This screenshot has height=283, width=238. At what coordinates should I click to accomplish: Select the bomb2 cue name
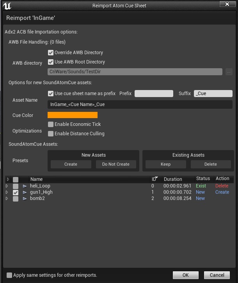(37, 198)
